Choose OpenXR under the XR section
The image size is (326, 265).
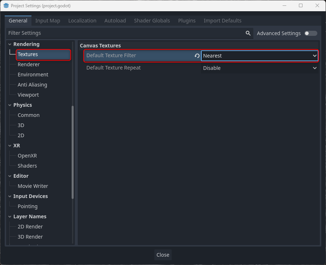(x=27, y=156)
